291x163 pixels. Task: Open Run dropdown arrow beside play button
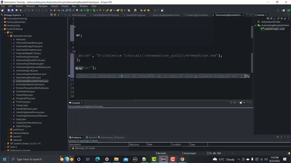click(x=90, y=10)
